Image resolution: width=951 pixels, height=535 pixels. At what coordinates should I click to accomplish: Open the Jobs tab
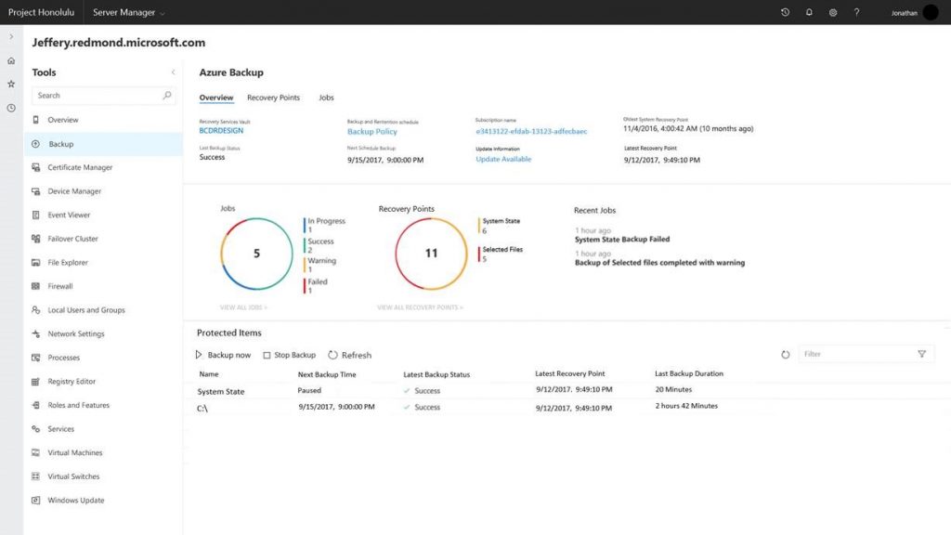(x=326, y=97)
